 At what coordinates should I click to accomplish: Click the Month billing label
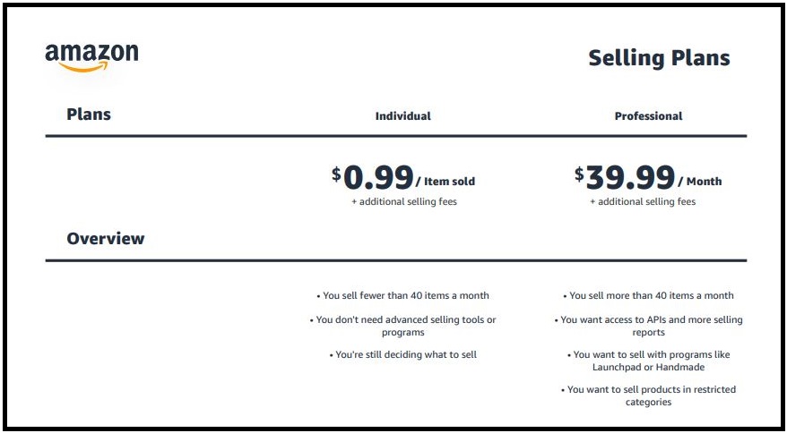pyautogui.click(x=703, y=182)
